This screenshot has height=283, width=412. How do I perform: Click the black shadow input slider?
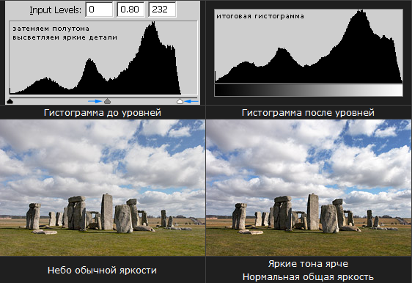tap(10, 101)
